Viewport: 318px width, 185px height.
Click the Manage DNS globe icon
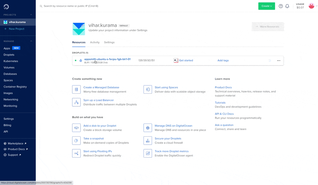pos(148,128)
